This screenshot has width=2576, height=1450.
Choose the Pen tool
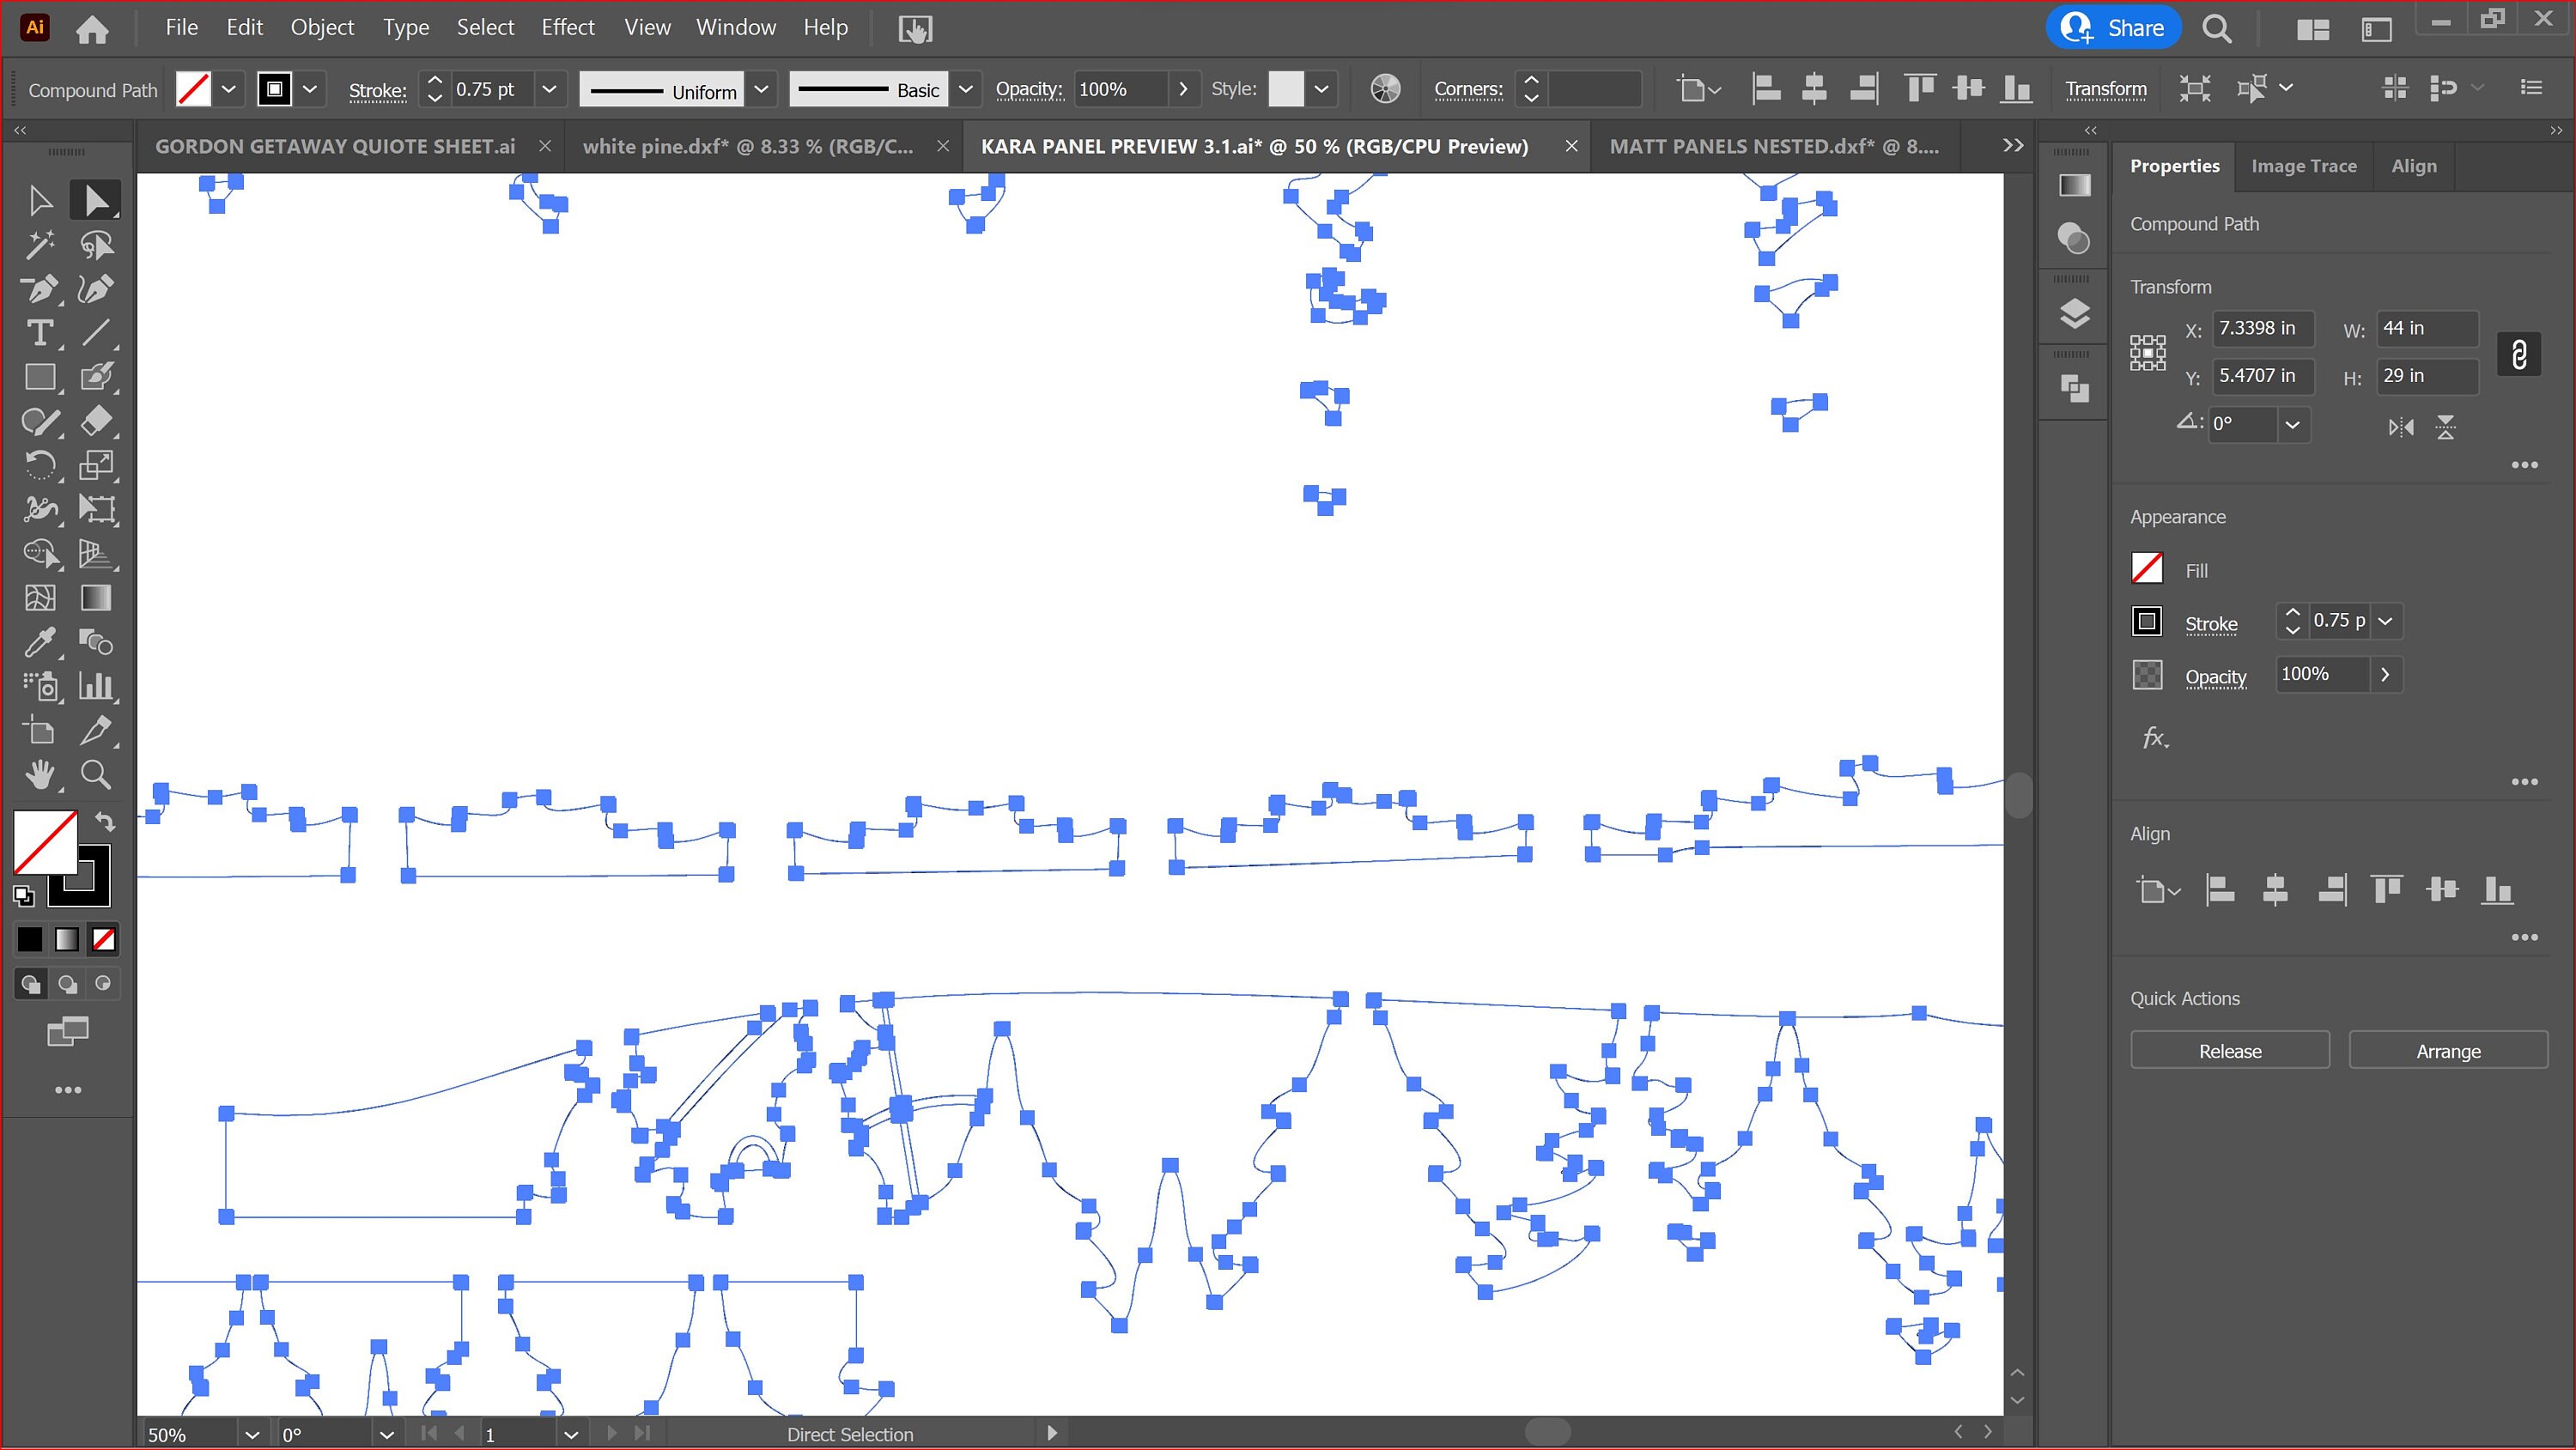click(40, 289)
